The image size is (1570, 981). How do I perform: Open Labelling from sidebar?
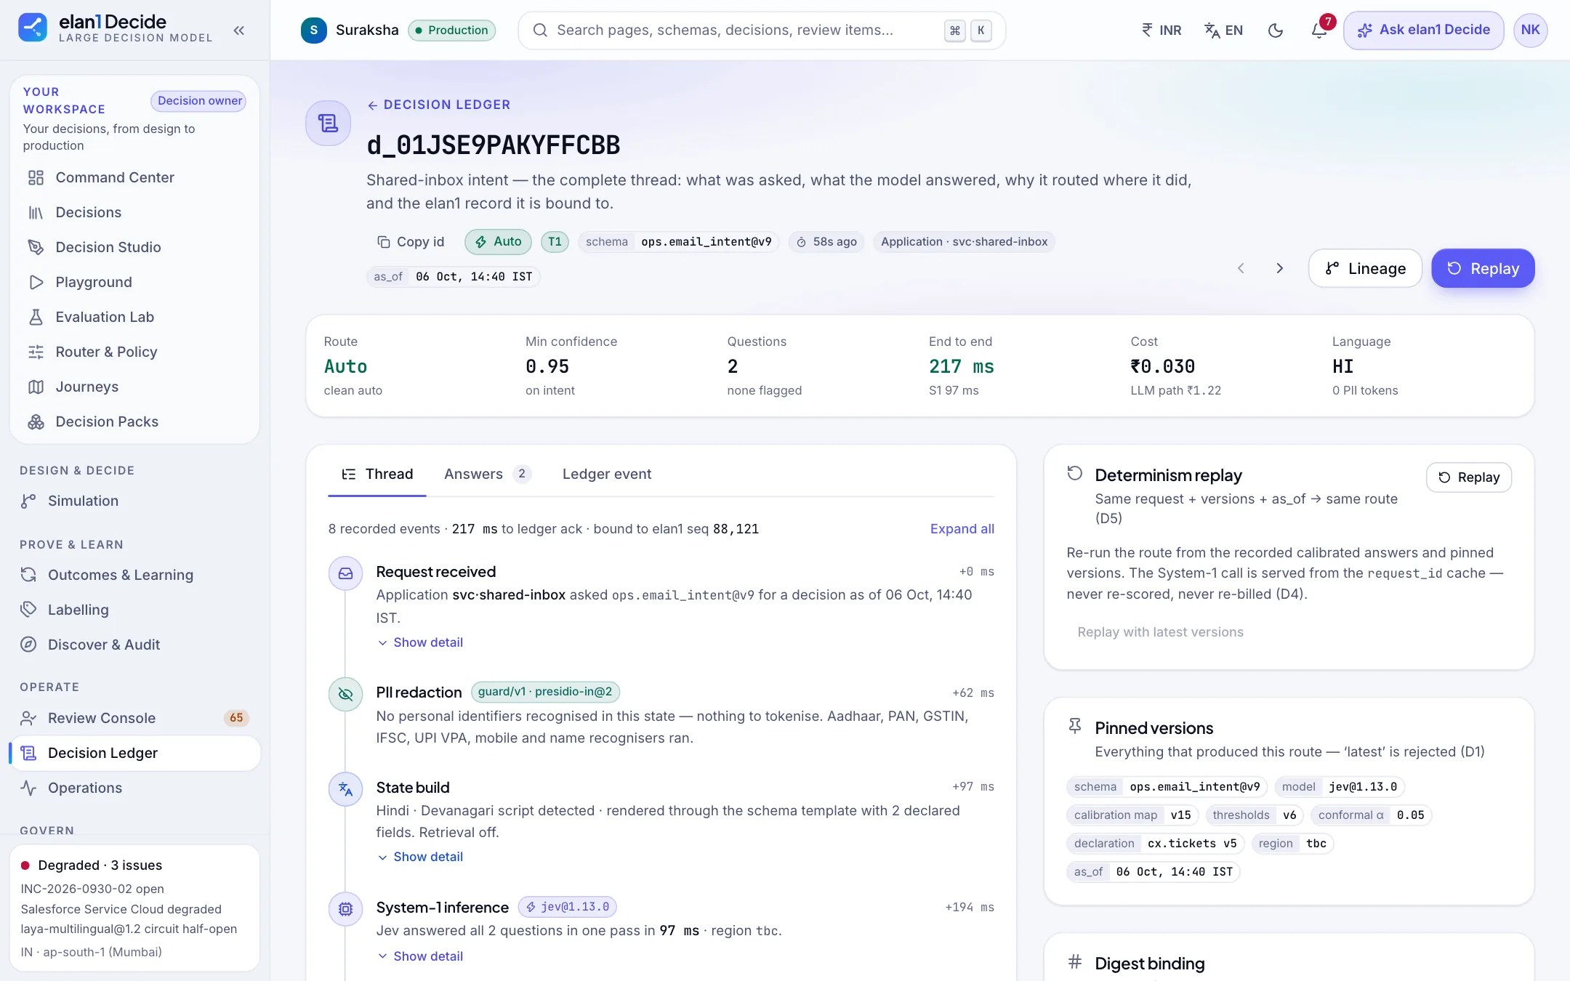(x=134, y=610)
